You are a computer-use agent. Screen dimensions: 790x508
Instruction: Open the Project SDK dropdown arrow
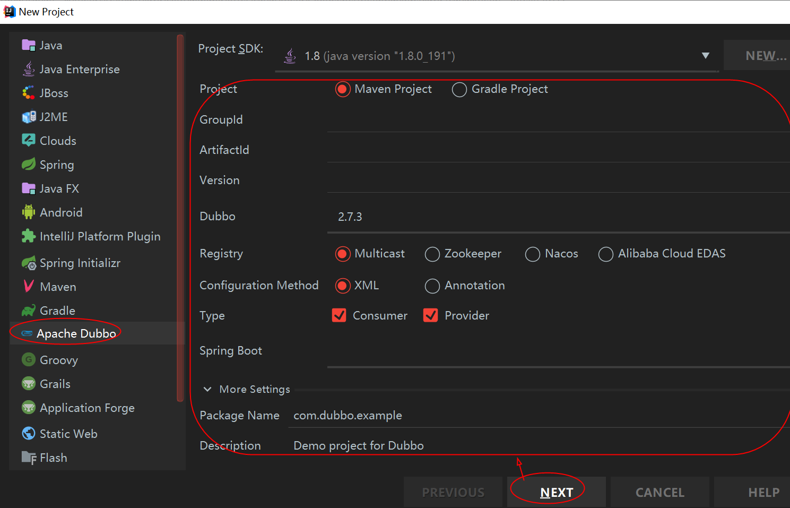tap(705, 56)
